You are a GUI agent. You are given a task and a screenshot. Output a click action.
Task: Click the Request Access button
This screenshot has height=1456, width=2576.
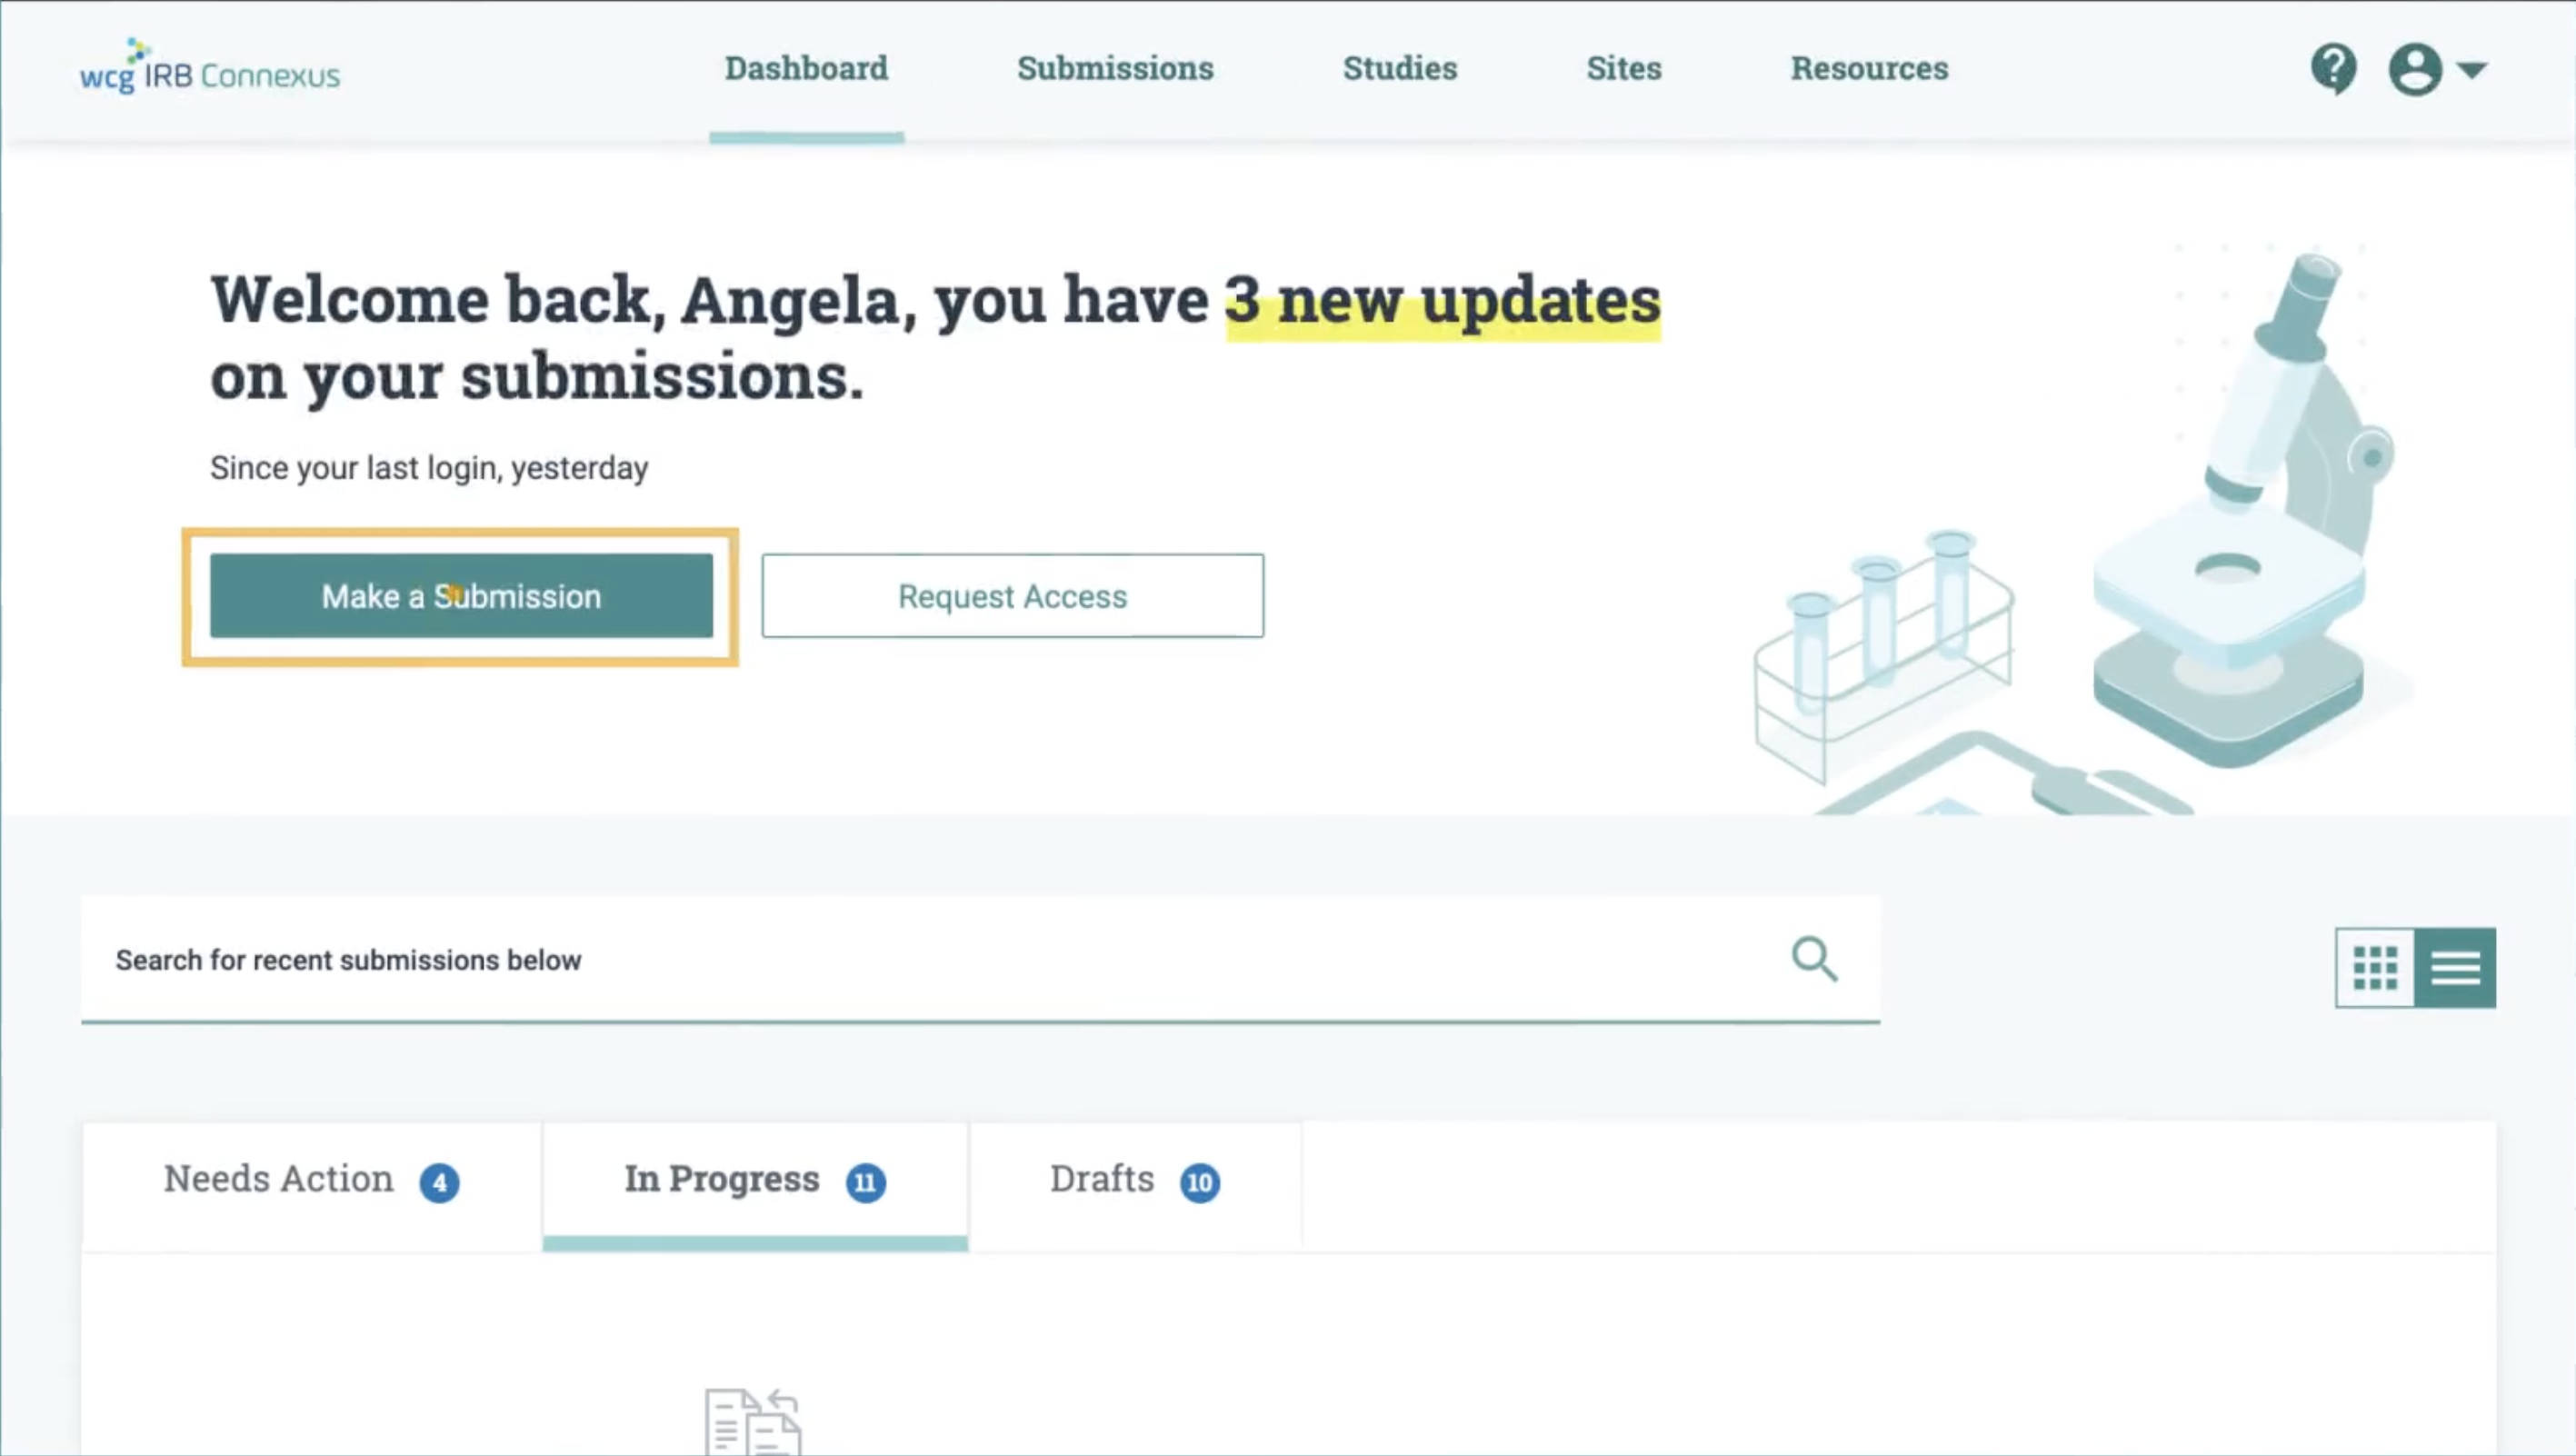1012,596
